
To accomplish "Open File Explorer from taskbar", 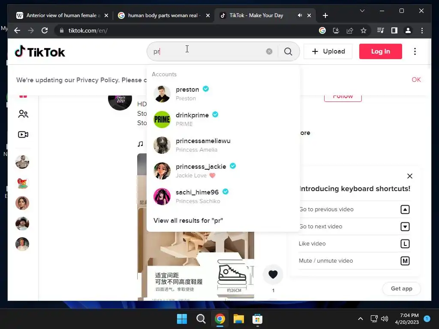I will point(239,319).
